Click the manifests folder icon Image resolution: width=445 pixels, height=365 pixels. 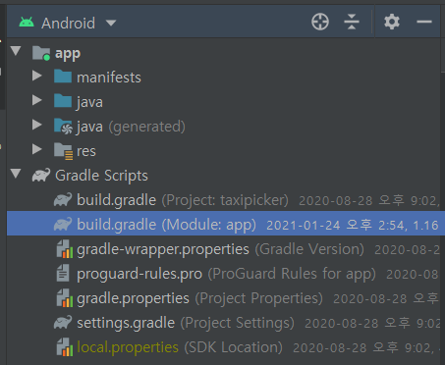click(63, 77)
